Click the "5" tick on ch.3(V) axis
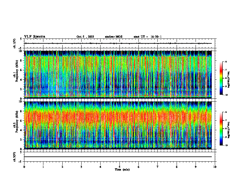The width and height of the screenshot is (242, 187). pyautogui.click(x=21, y=152)
